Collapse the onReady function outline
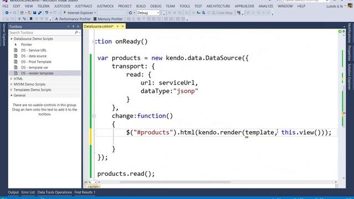Screen dimensions: 354x199 pyautogui.click(x=94, y=41)
